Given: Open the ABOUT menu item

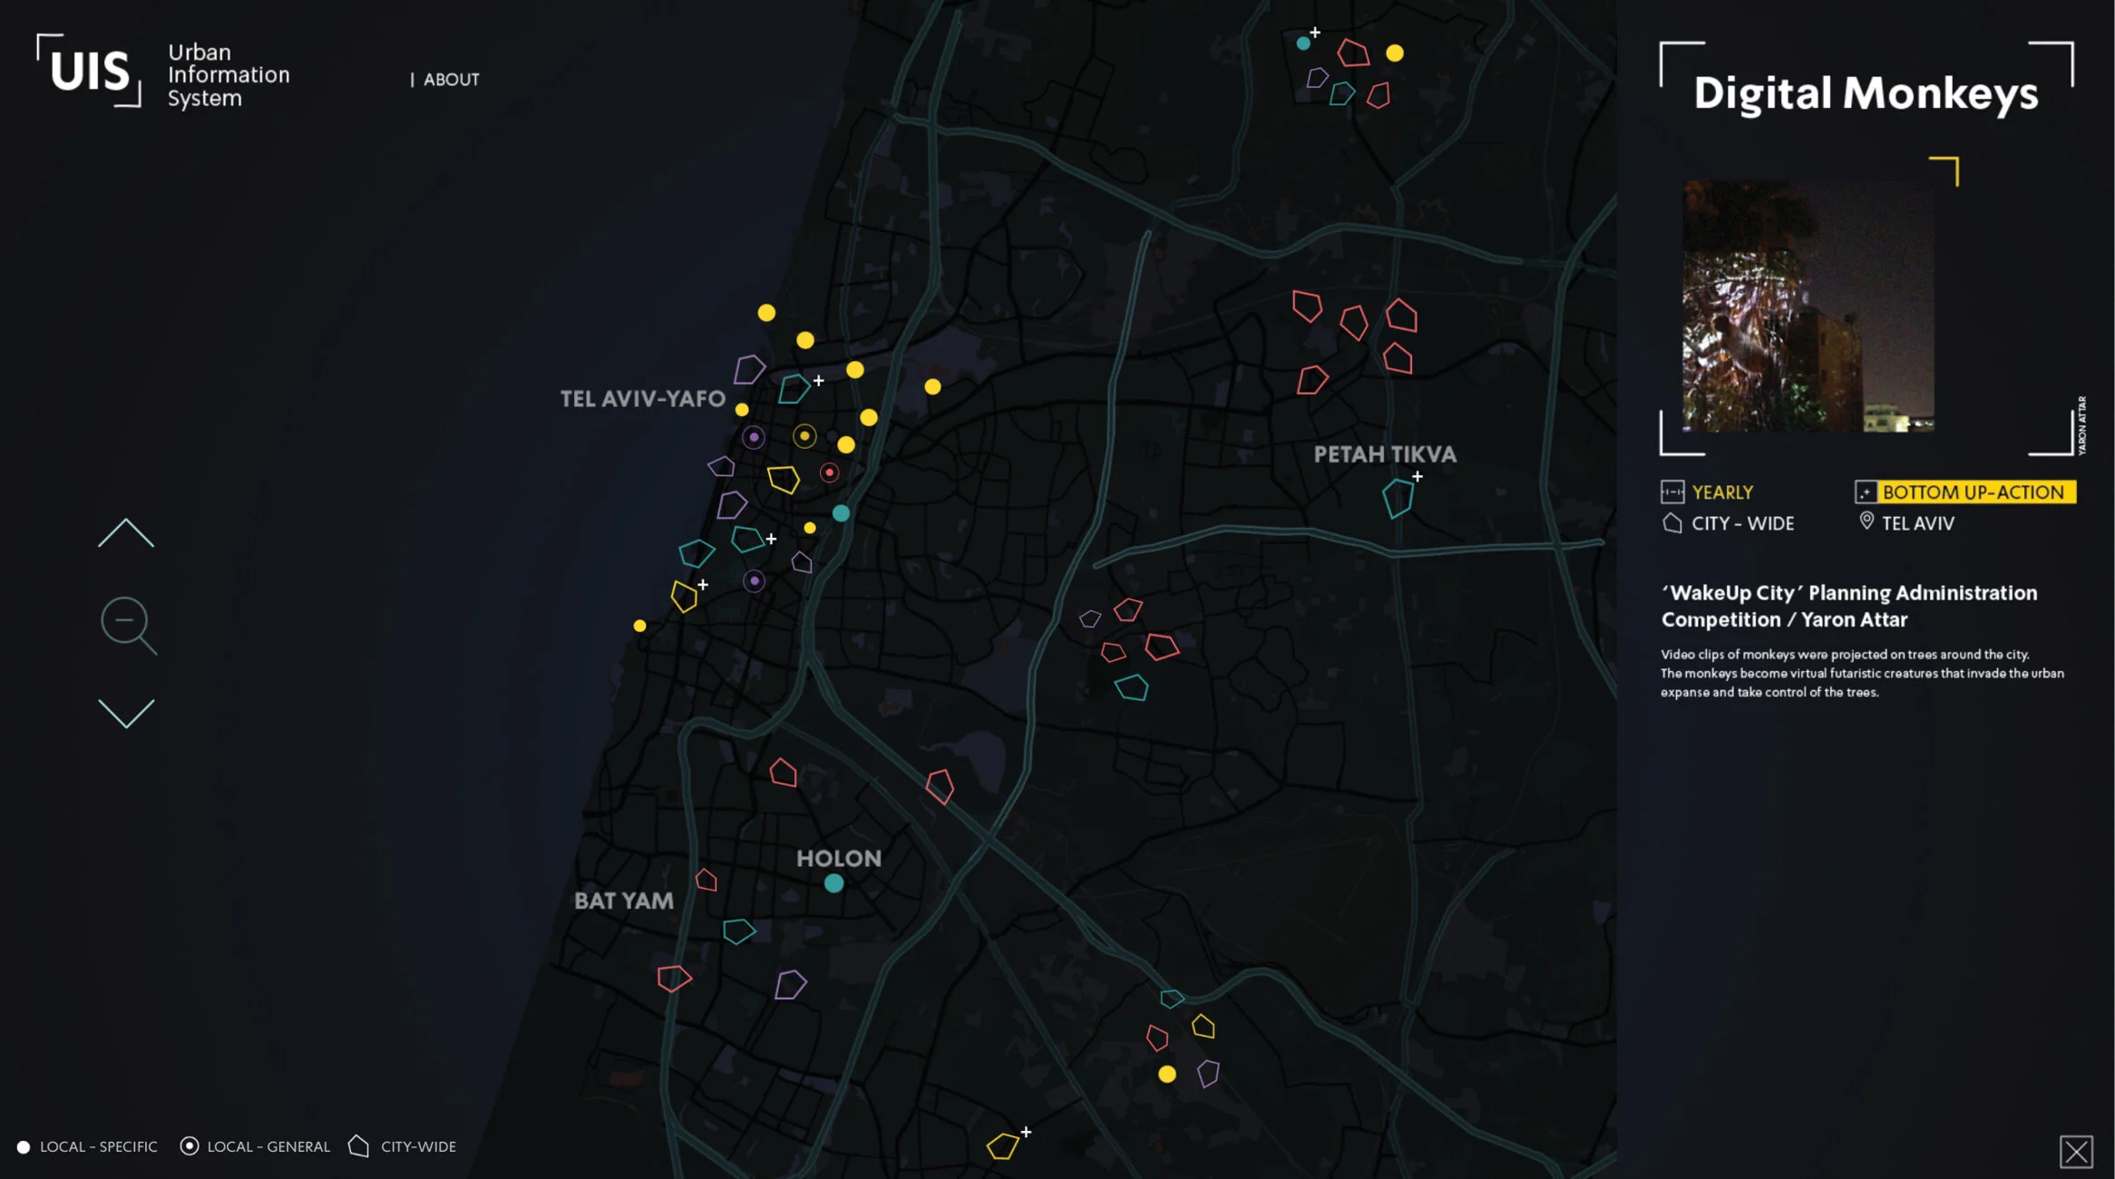Looking at the screenshot, I should pos(451,80).
